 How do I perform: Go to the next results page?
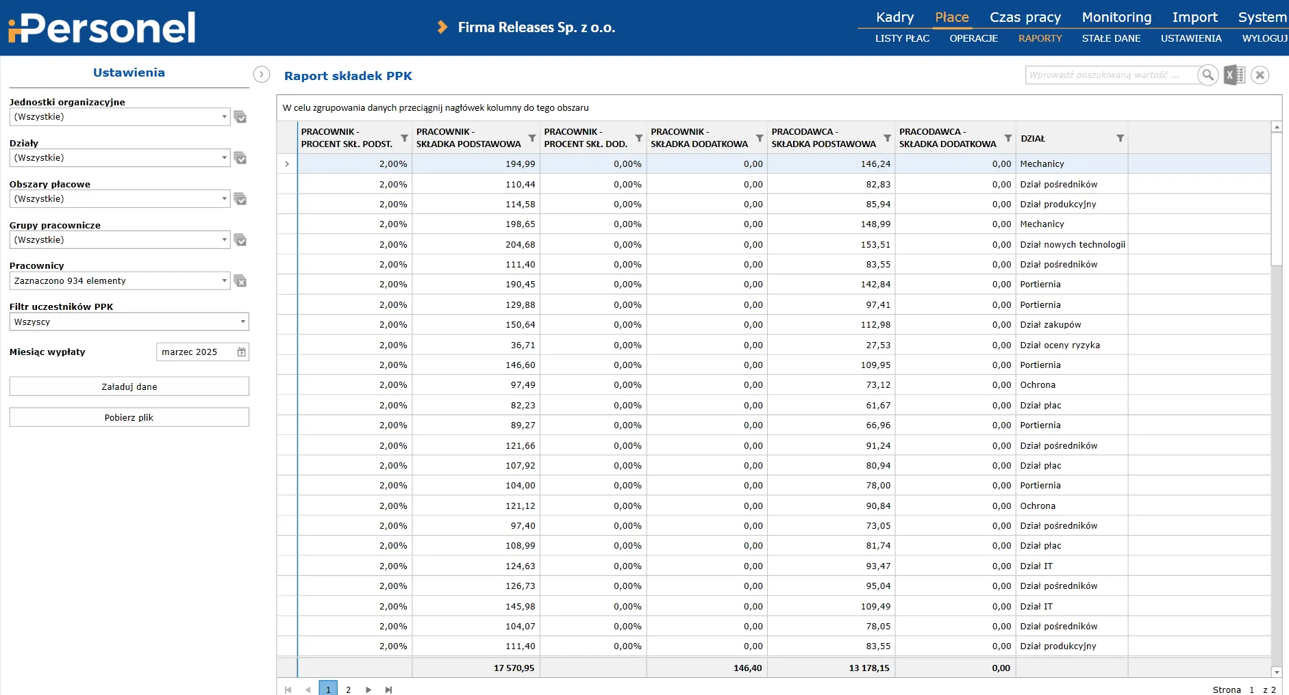pyautogui.click(x=368, y=690)
